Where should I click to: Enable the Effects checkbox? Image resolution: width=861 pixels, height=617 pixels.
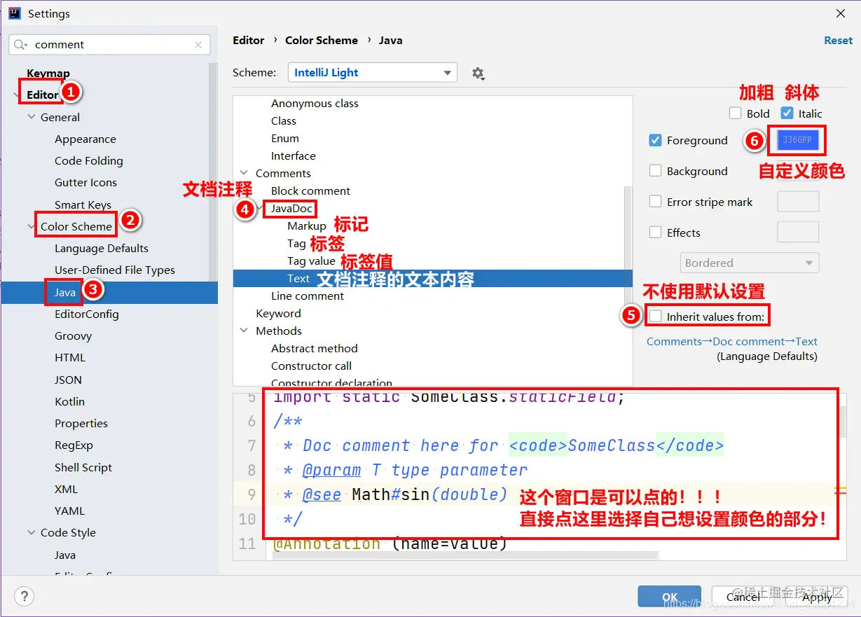[655, 233]
